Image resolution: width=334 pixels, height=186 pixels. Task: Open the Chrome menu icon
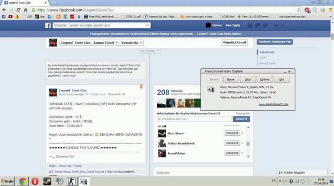coord(331,10)
